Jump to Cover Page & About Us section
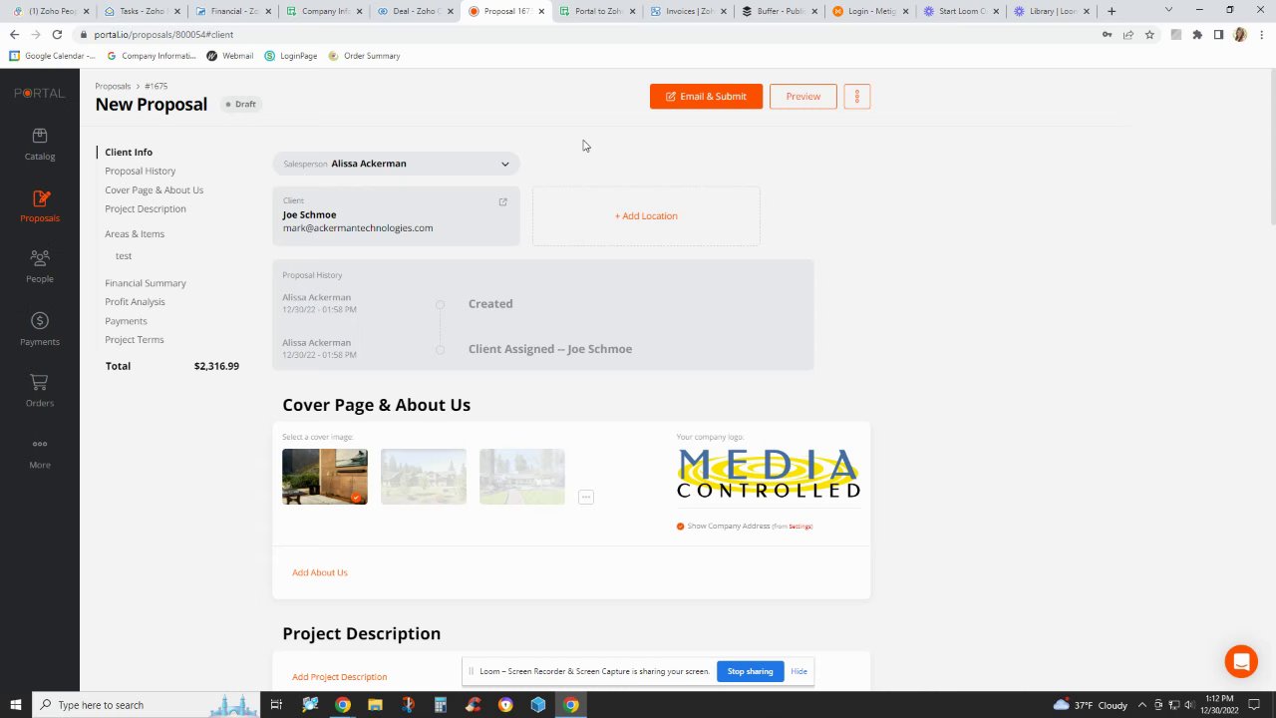 (154, 189)
